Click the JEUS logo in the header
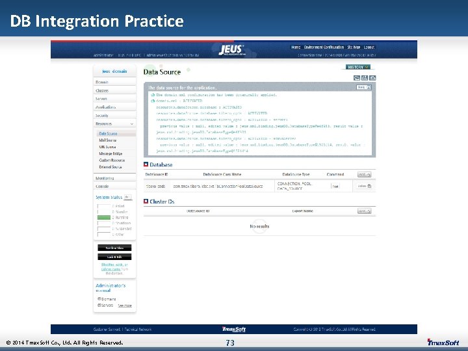The width and height of the screenshot is (468, 351). [232, 49]
